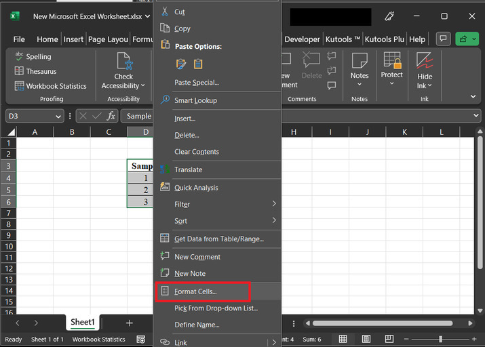Click the zoom slider handle
Viewport: 485px width, 347px height.
pos(440,339)
